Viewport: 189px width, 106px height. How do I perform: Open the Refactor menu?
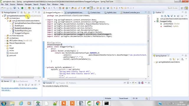20,4
